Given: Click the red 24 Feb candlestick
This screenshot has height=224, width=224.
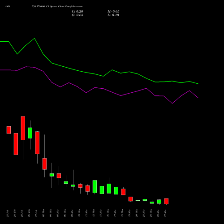Looking at the screenshot, I should point(16,144).
